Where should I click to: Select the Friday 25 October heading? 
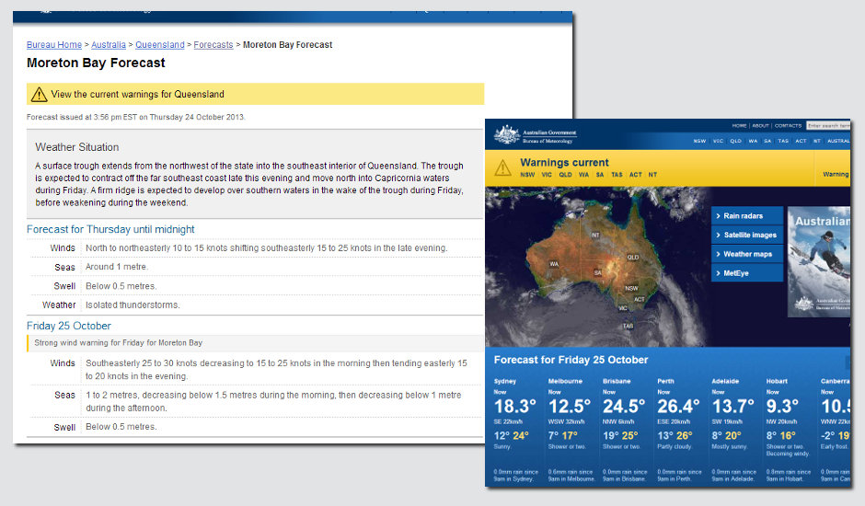coord(68,326)
